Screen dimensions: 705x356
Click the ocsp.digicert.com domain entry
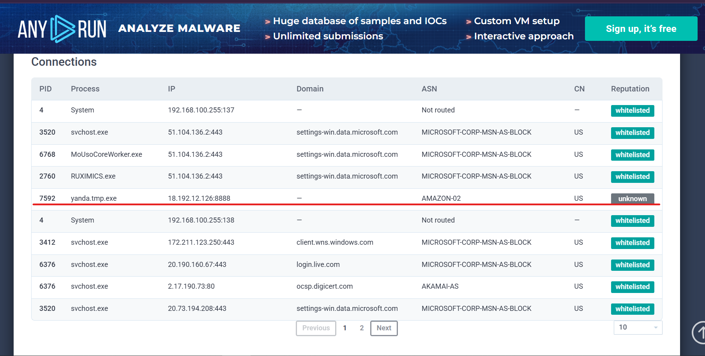(x=325, y=286)
